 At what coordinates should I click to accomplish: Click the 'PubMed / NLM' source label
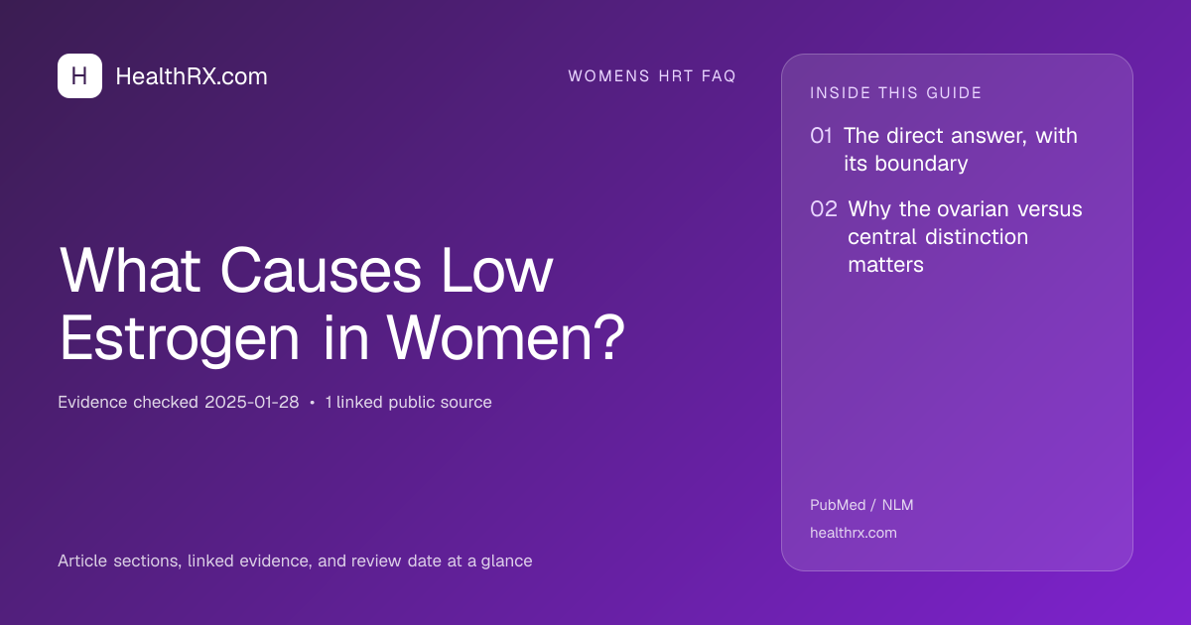[861, 505]
